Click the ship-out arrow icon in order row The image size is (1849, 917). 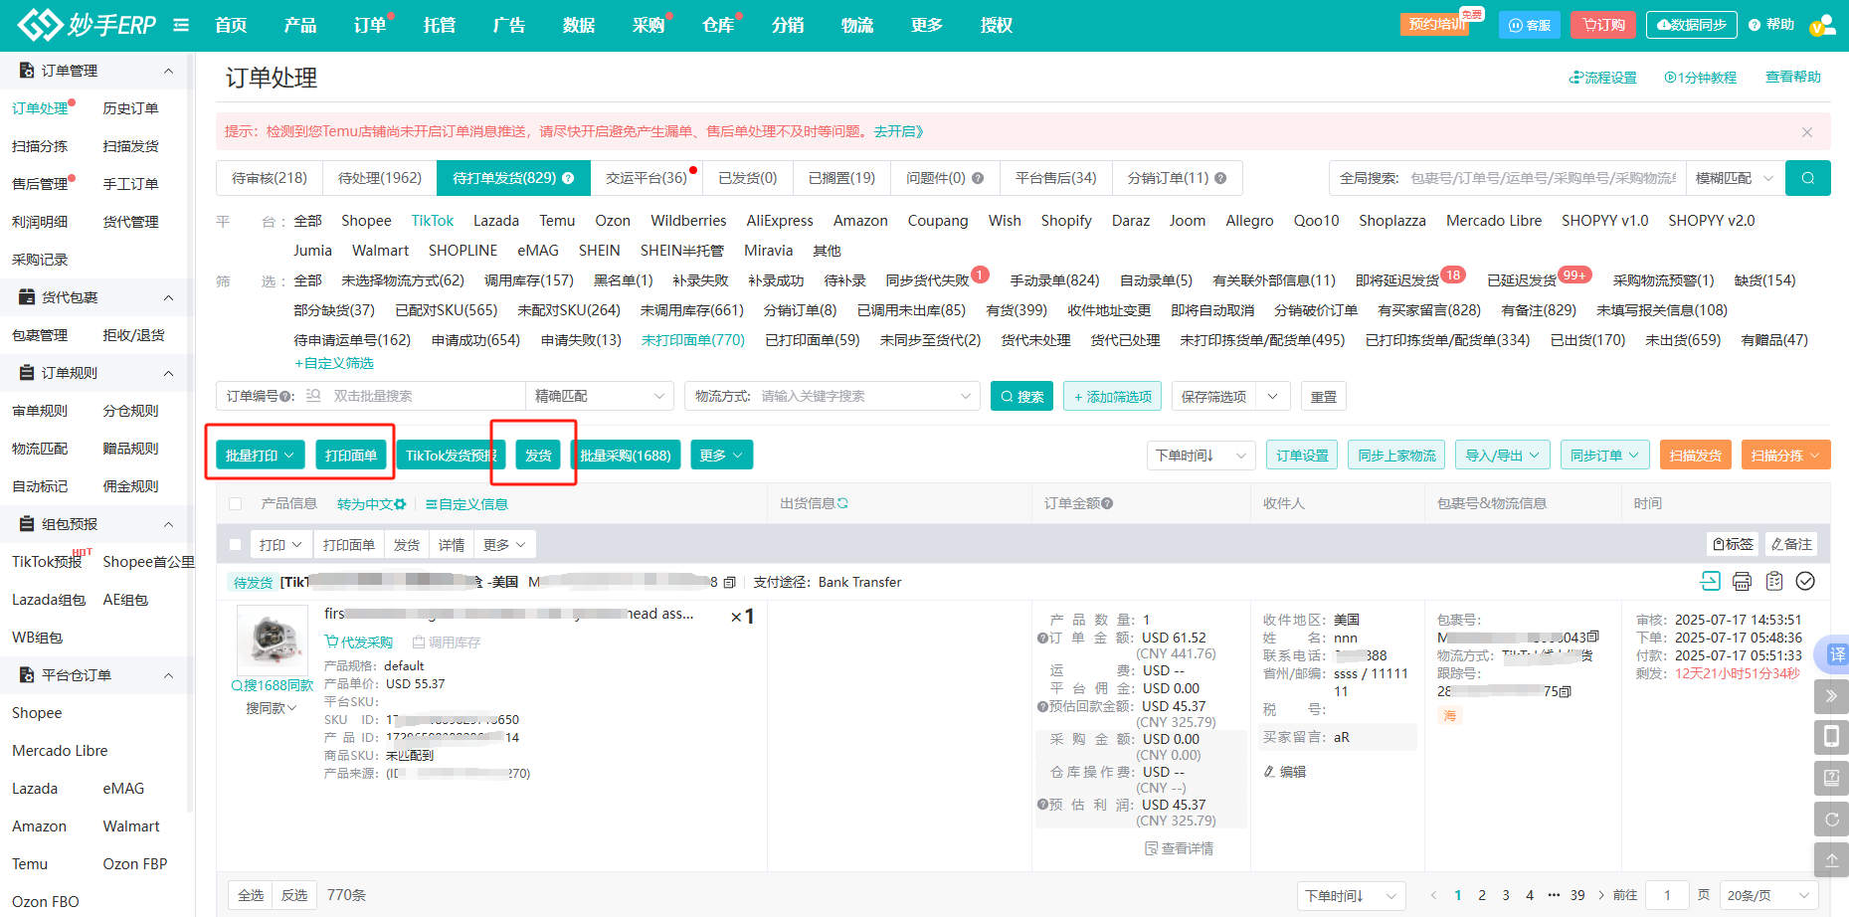pyautogui.click(x=1710, y=581)
